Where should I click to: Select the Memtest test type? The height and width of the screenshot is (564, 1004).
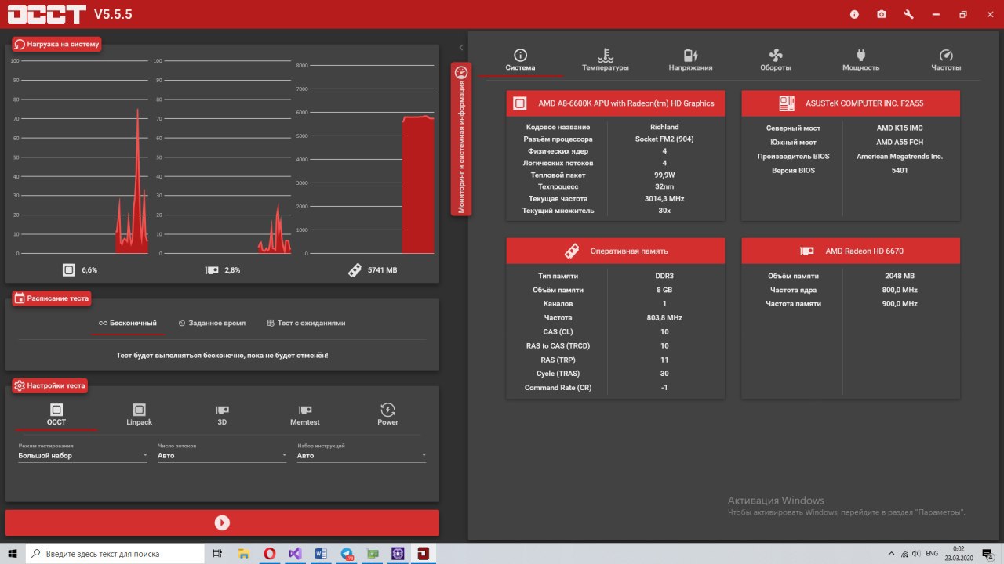[x=305, y=415]
